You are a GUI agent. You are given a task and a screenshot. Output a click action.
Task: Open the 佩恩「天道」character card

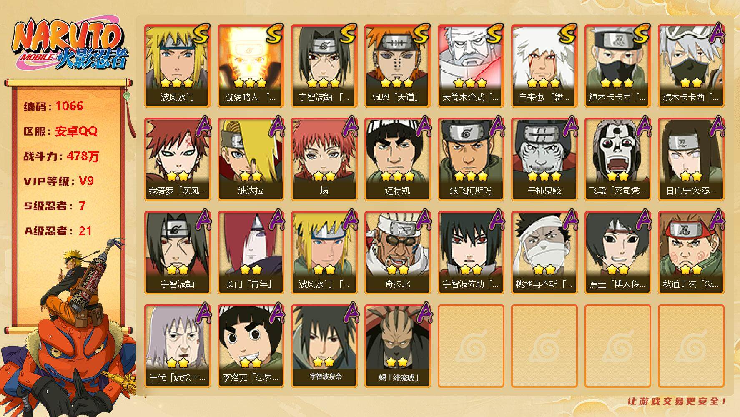[x=397, y=66]
